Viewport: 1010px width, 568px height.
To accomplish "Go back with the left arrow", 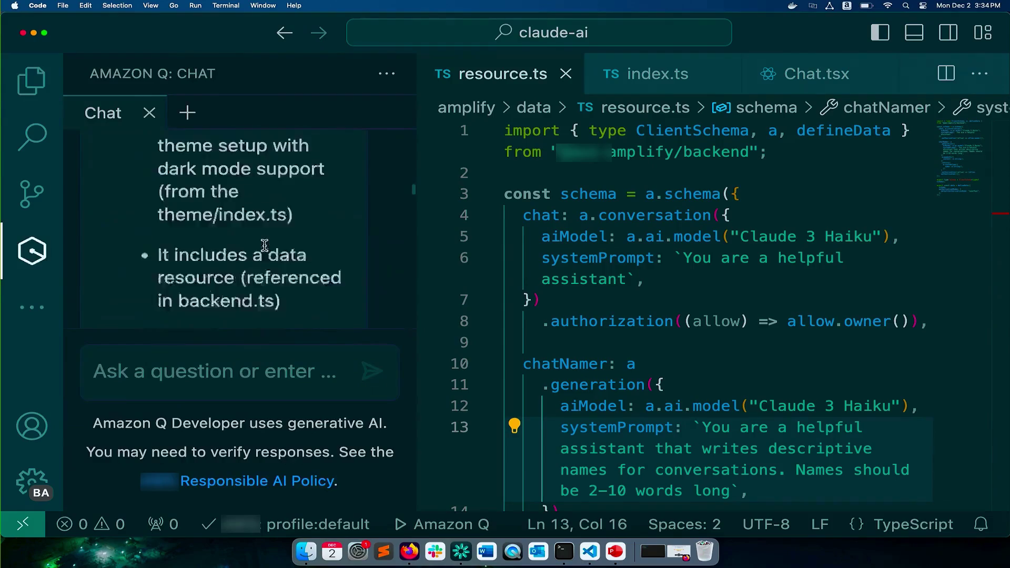I will point(285,33).
